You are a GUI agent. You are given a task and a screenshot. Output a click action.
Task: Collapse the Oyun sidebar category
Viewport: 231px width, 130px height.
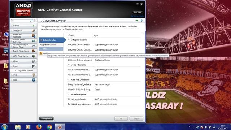point(12,66)
